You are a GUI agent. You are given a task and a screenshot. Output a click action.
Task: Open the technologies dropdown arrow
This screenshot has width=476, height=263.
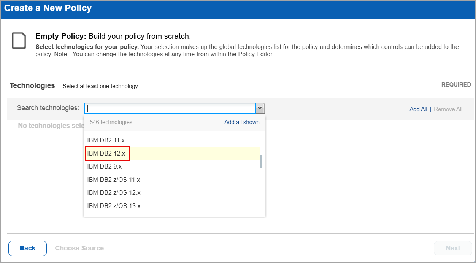tap(260, 108)
